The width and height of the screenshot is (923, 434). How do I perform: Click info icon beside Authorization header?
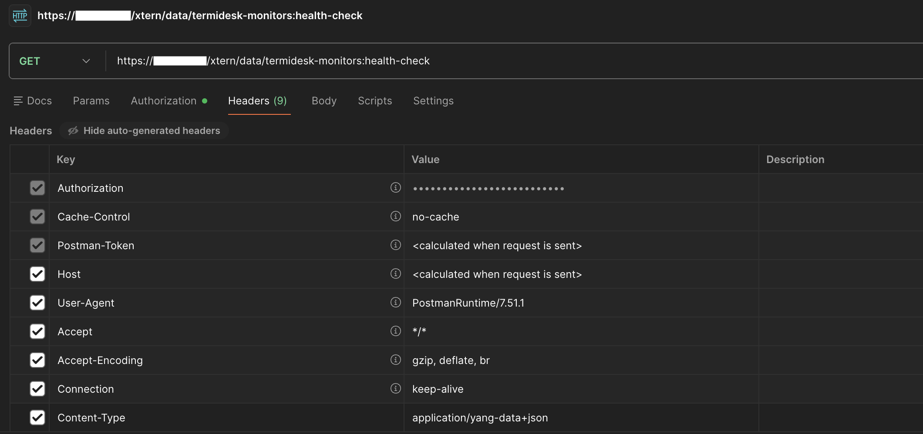point(395,187)
